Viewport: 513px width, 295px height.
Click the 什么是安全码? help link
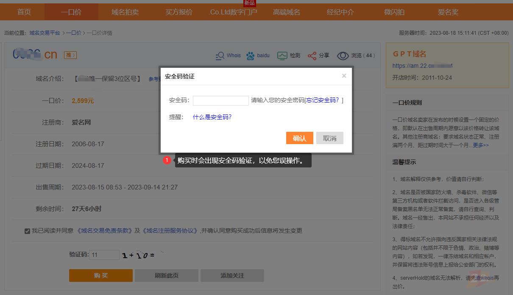point(212,117)
